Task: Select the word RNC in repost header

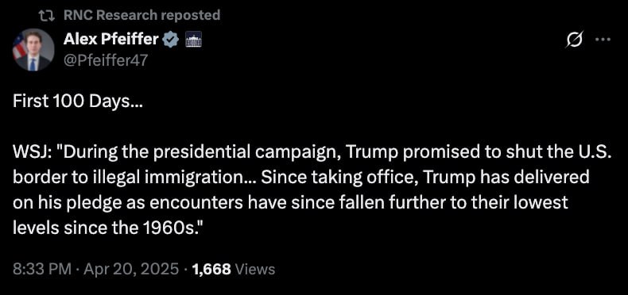Action: click(78, 15)
